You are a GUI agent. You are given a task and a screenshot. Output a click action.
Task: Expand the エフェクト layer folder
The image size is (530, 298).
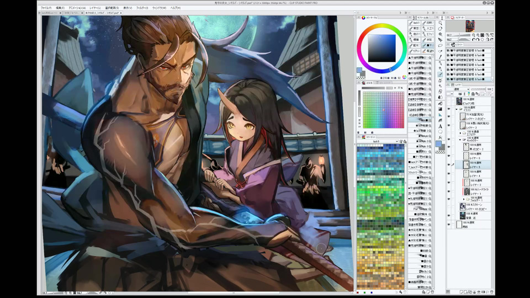click(460, 133)
